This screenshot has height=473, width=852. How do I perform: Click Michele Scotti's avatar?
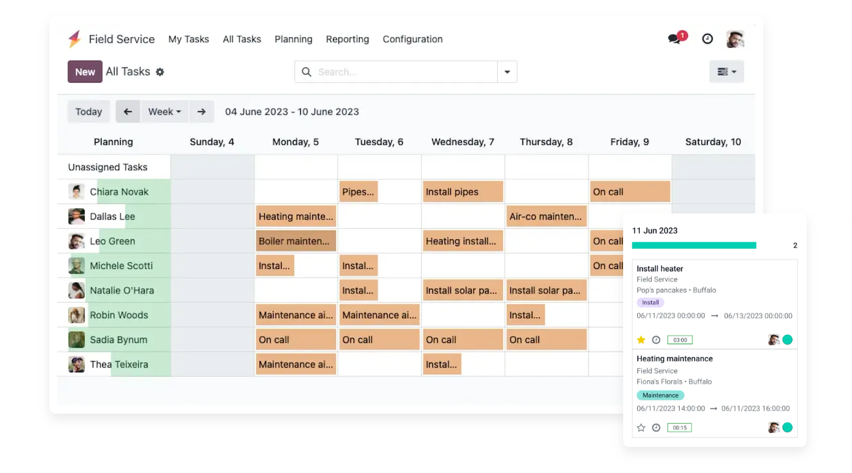(x=77, y=266)
